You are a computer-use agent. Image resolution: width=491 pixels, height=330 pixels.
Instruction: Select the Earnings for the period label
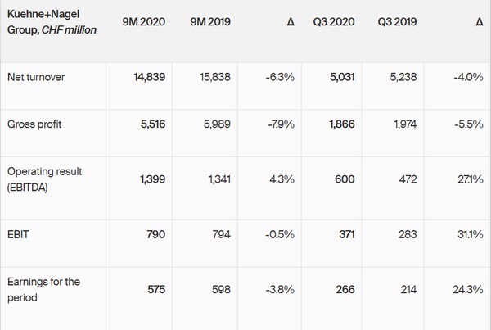[x=43, y=289]
